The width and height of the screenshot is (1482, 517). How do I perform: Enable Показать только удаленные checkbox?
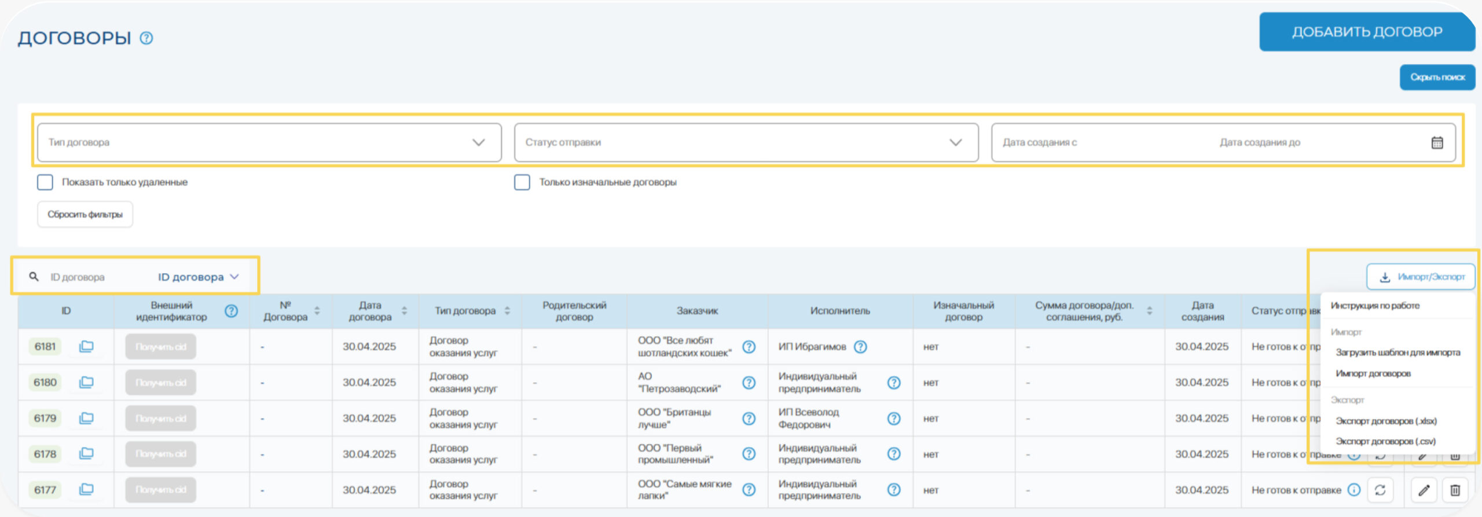(x=45, y=182)
